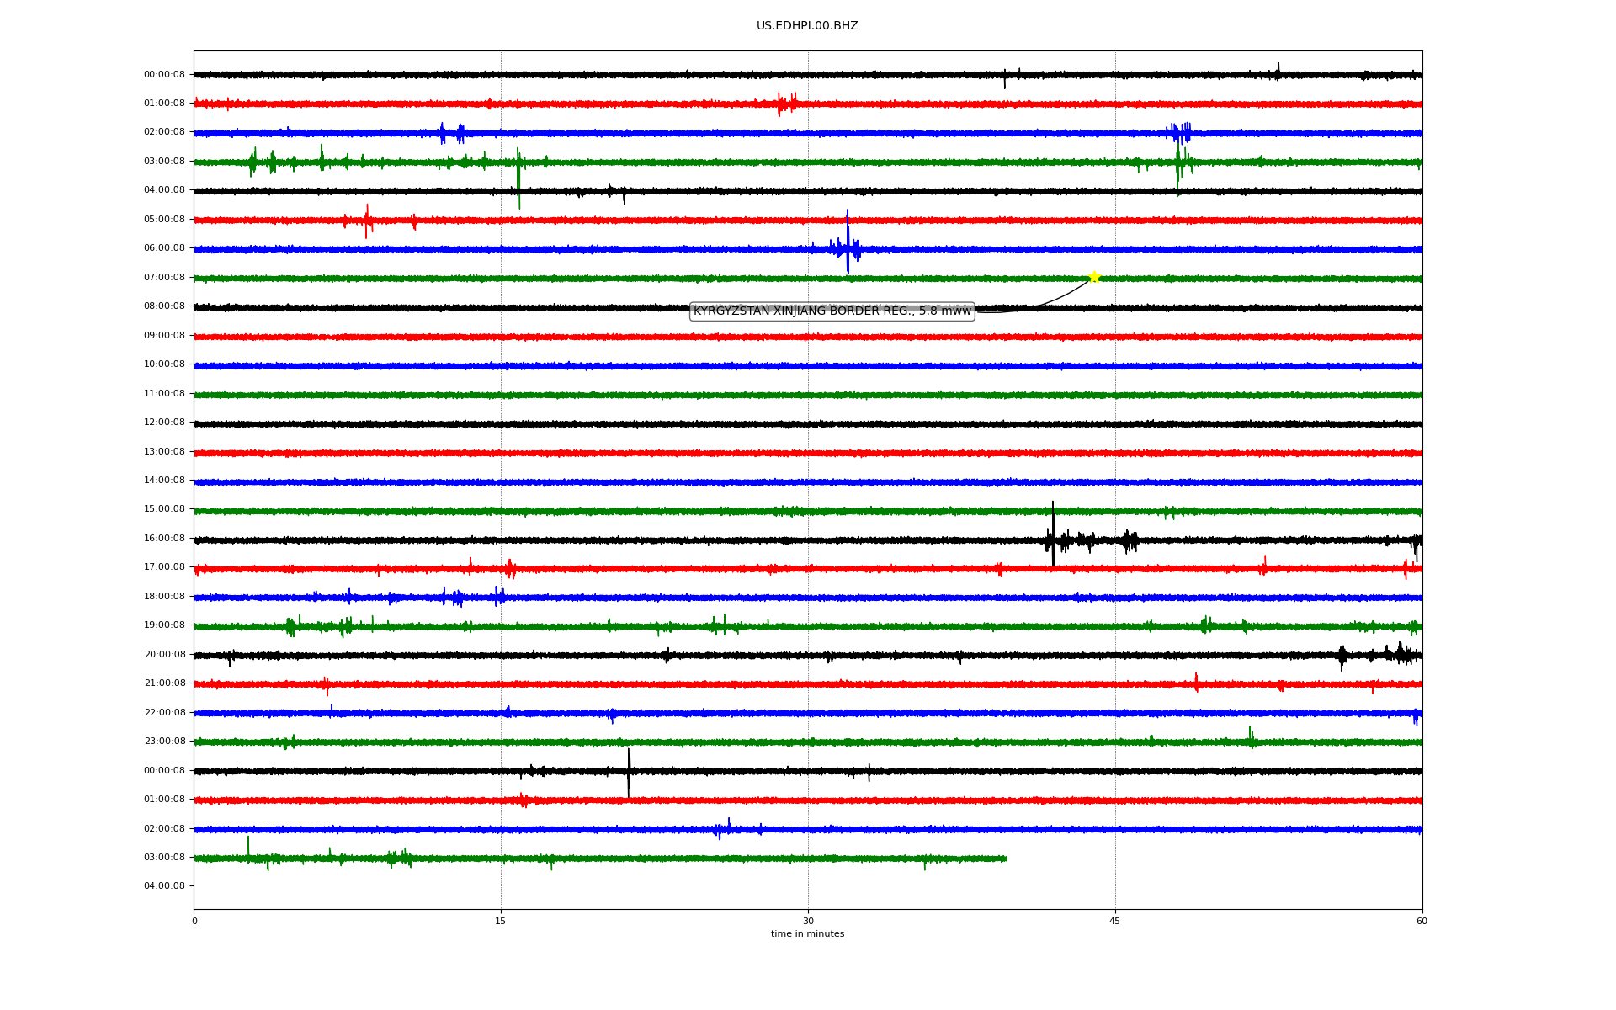Click the 07:00:08 row label
Viewport: 1616px width, 1010px height.
(164, 278)
